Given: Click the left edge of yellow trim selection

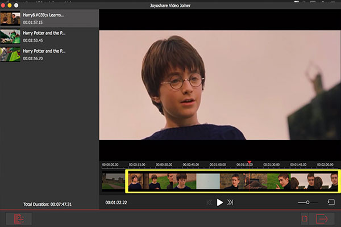Looking at the screenshot, I should click(126, 181).
